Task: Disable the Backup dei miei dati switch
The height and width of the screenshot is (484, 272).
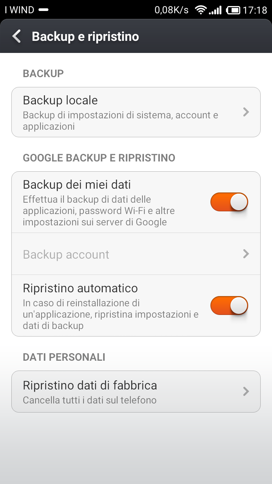Action: click(x=229, y=202)
